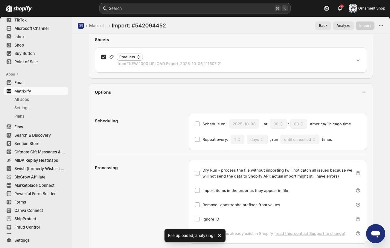This screenshot has width=390, height=248.
Task: Click the Powerful Form Builder icon
Action: pos(9,194)
